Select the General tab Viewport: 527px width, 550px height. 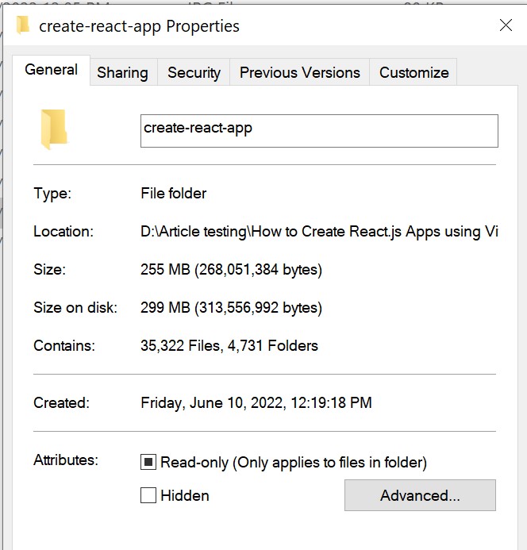tap(52, 70)
